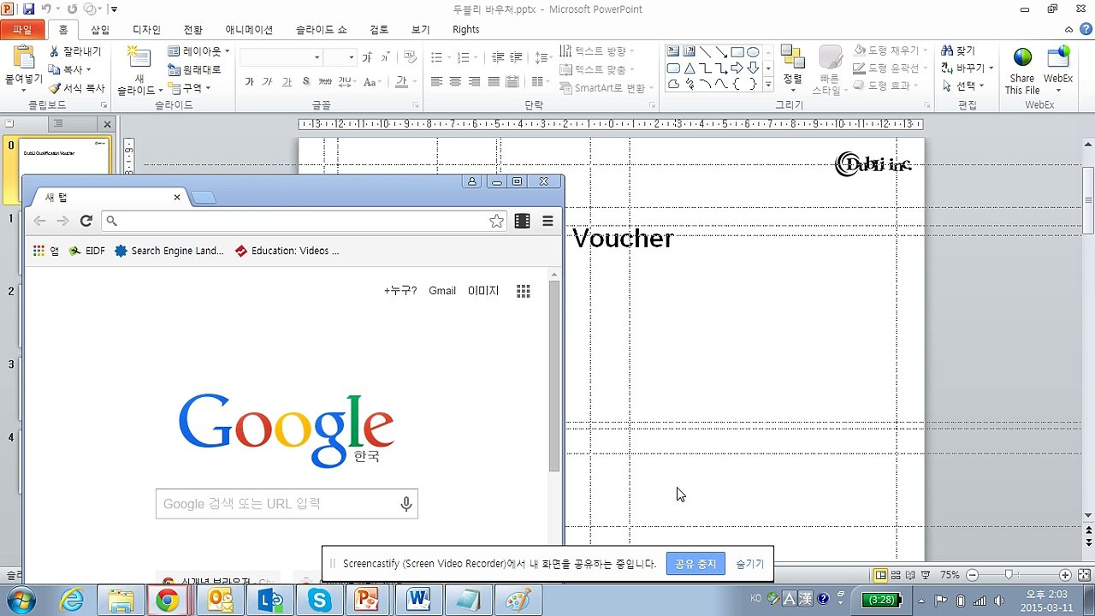Start Slide Show view from status bar
This screenshot has width=1095, height=616.
tap(924, 575)
